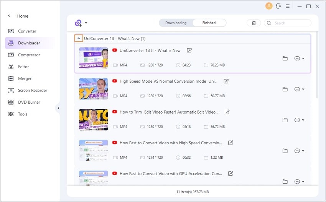
Task: Click the Editor scissors icon
Action: (11, 67)
